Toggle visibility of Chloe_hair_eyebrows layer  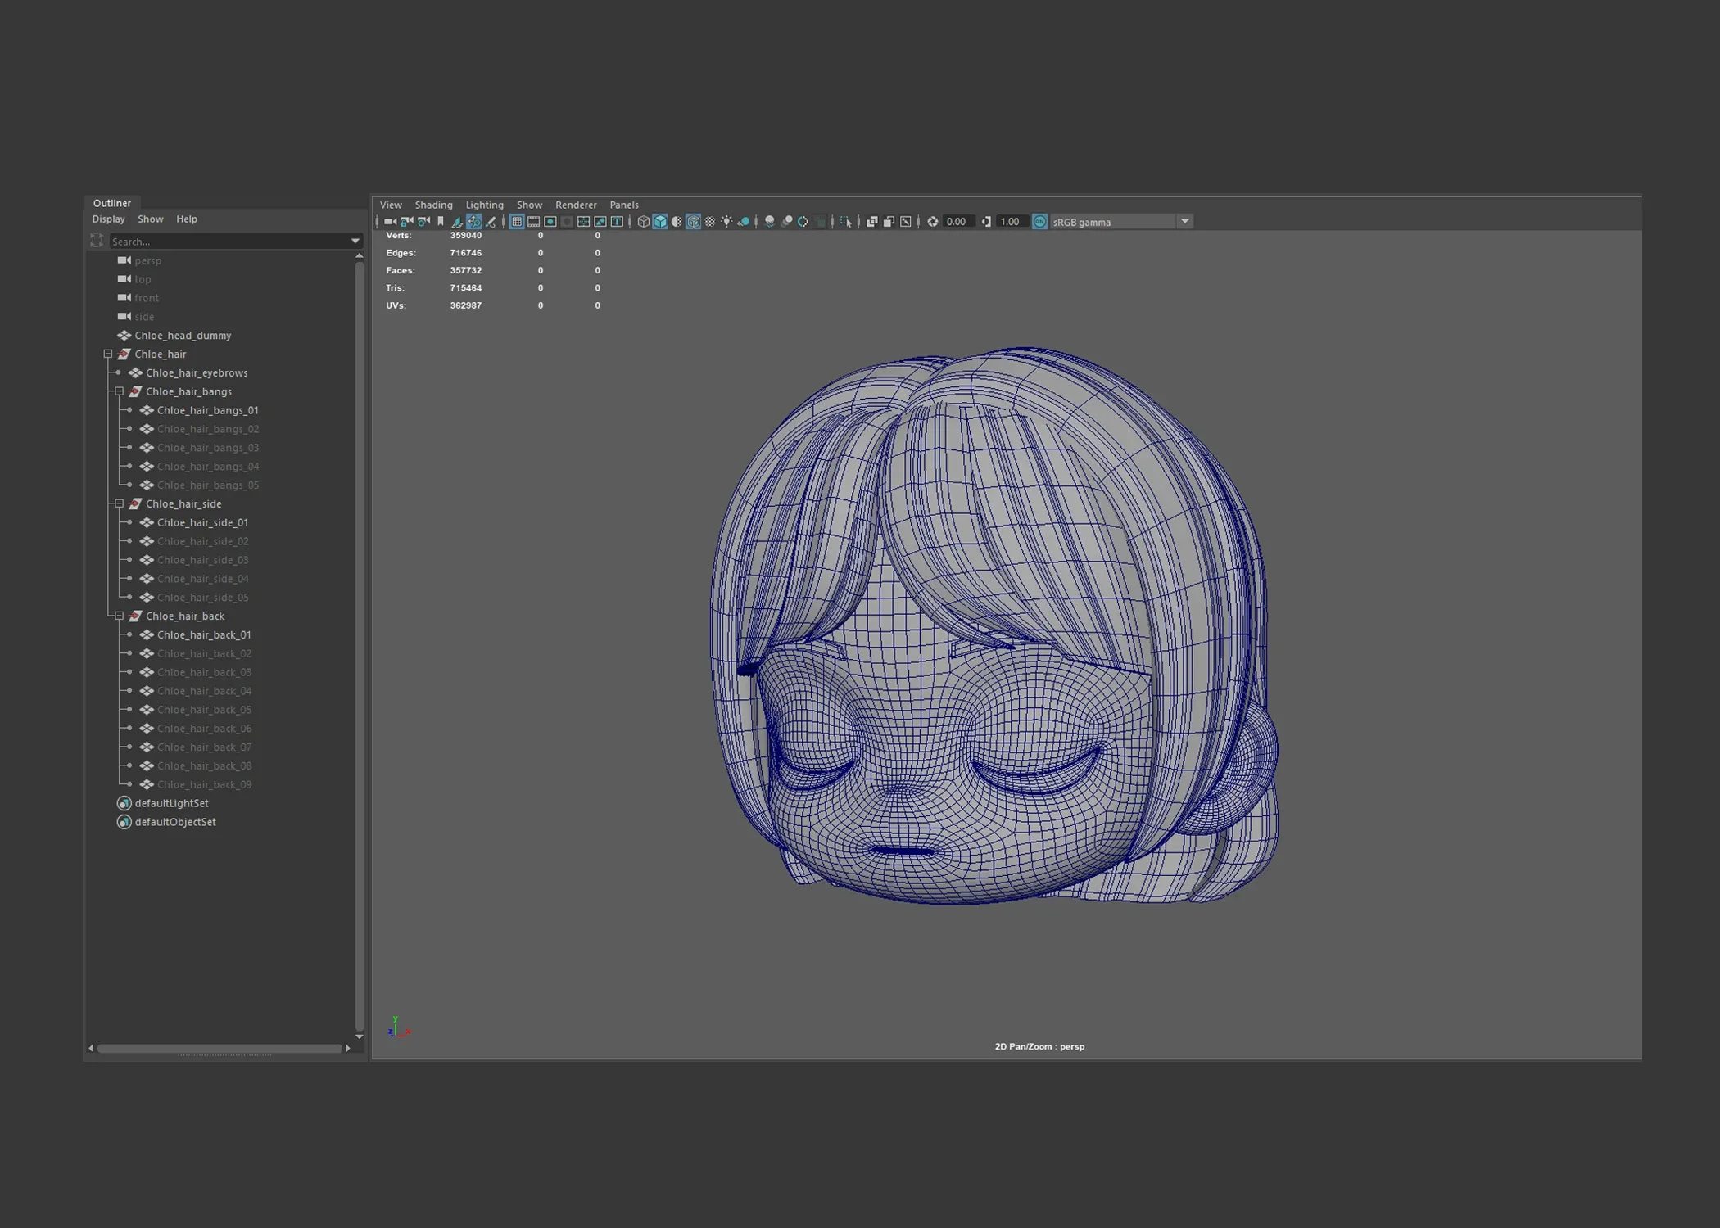click(118, 372)
